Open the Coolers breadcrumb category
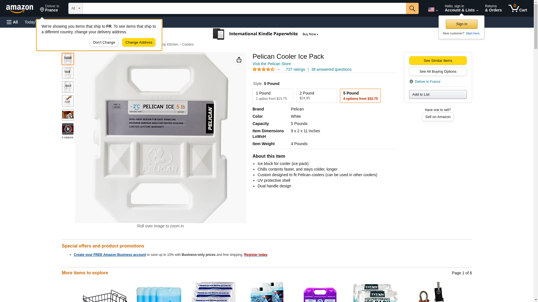Viewport: 538px width, 302px height. [188, 44]
